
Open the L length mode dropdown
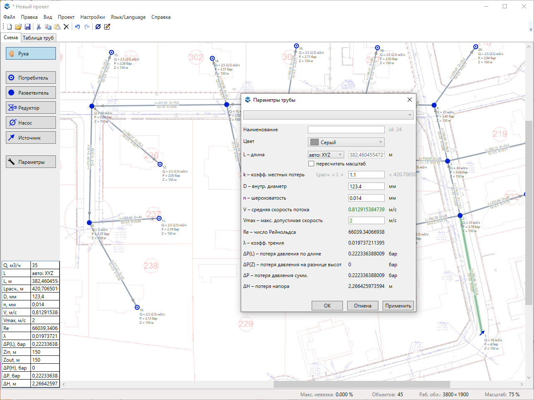click(326, 155)
